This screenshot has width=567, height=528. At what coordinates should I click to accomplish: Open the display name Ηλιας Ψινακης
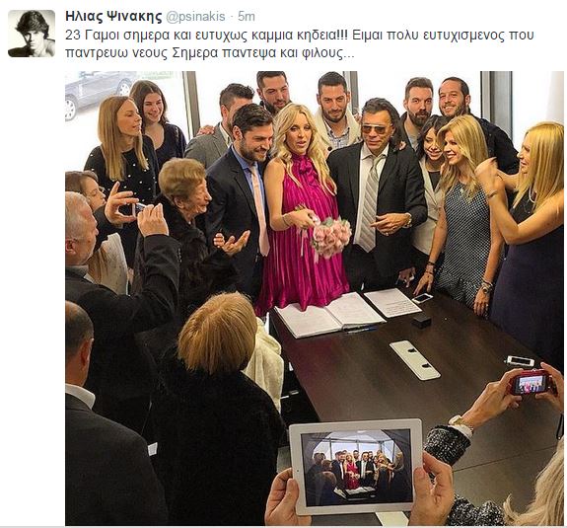[x=113, y=17]
